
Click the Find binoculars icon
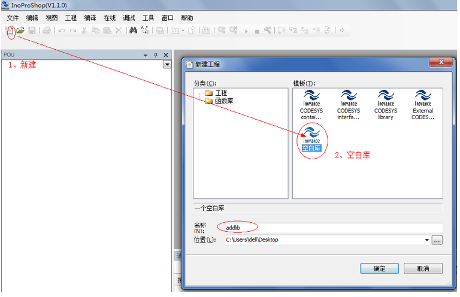pos(133,30)
